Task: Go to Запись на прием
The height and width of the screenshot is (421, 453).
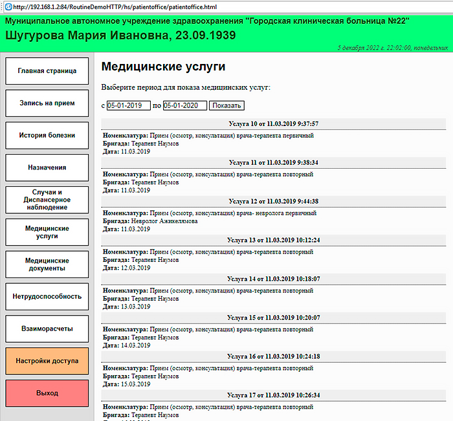Action: point(47,103)
